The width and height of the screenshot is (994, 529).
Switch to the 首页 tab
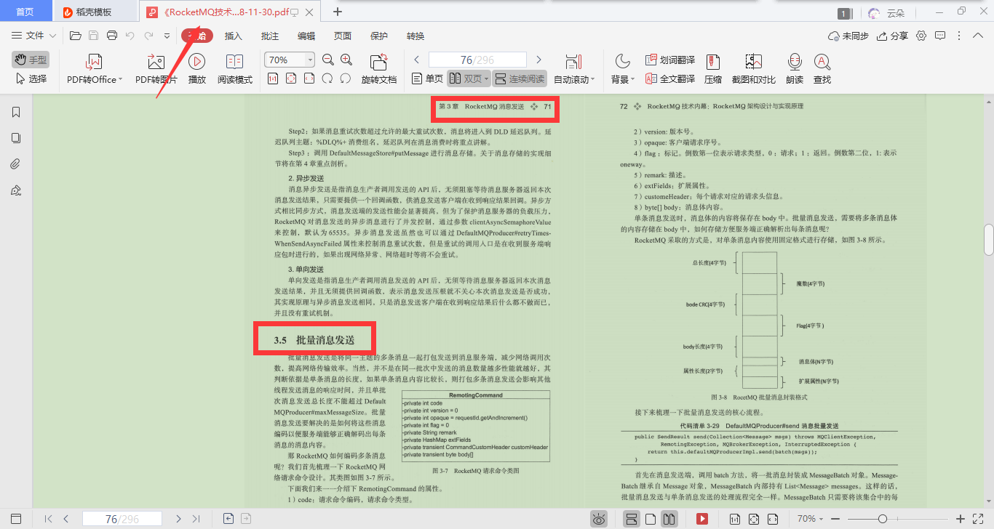(x=25, y=12)
